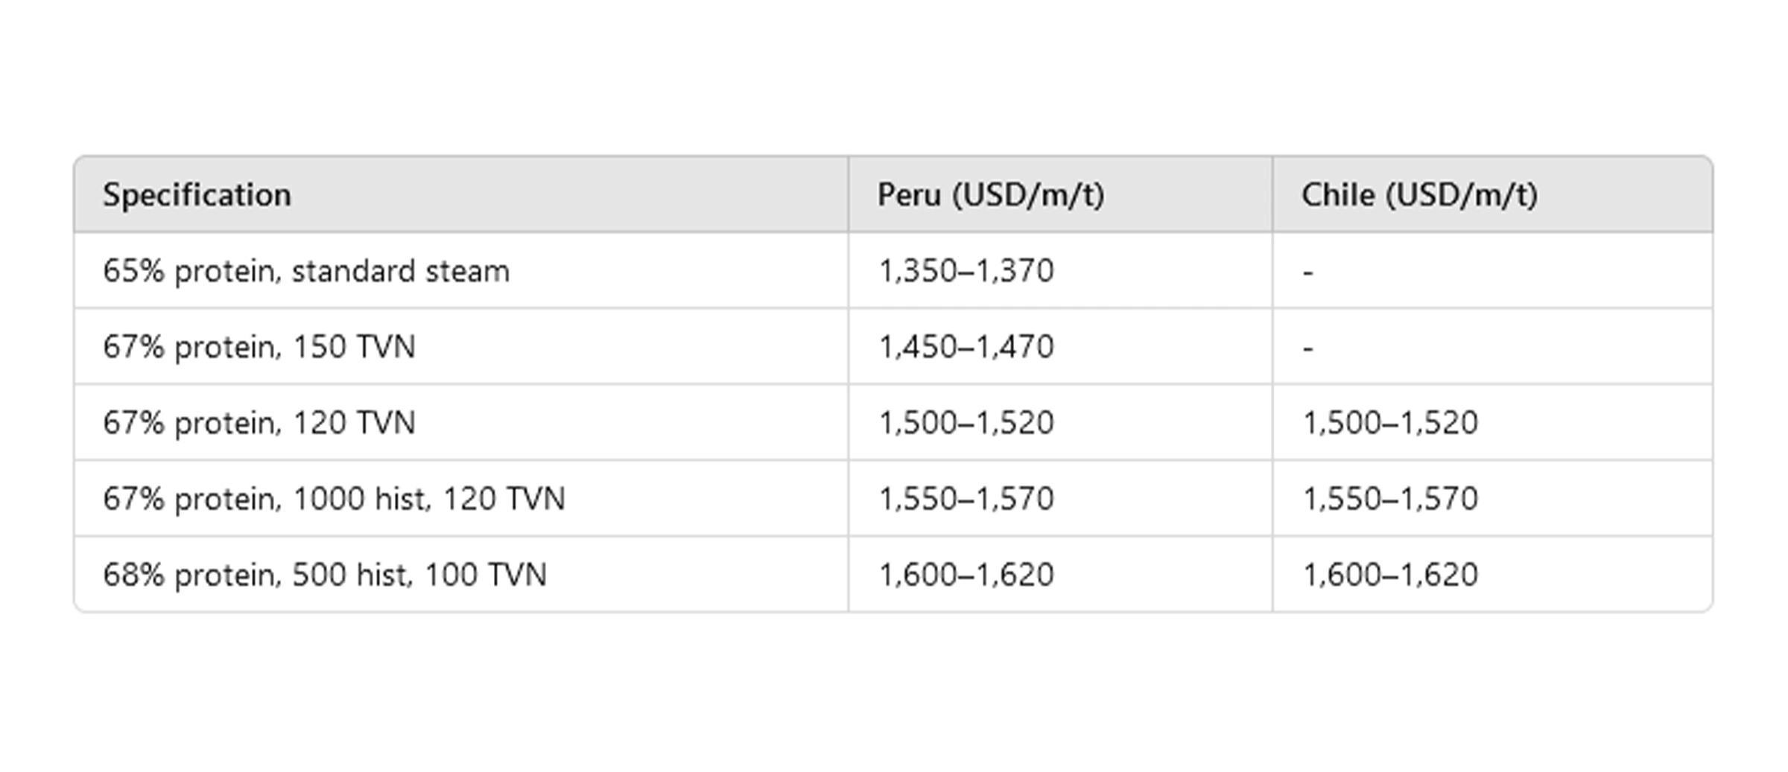Select the Chile dash for 150 TVN row

coord(1308,348)
